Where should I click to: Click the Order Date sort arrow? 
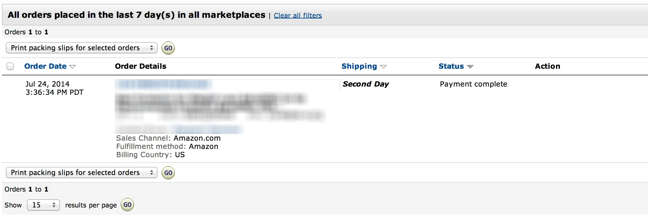(x=73, y=67)
